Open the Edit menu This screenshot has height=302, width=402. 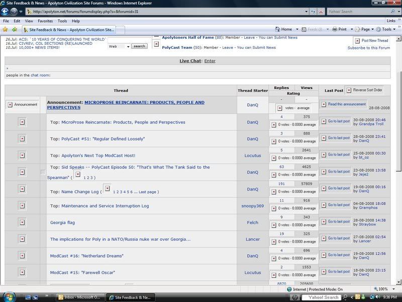coord(17,21)
